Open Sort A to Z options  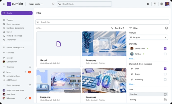[x=119, y=28]
